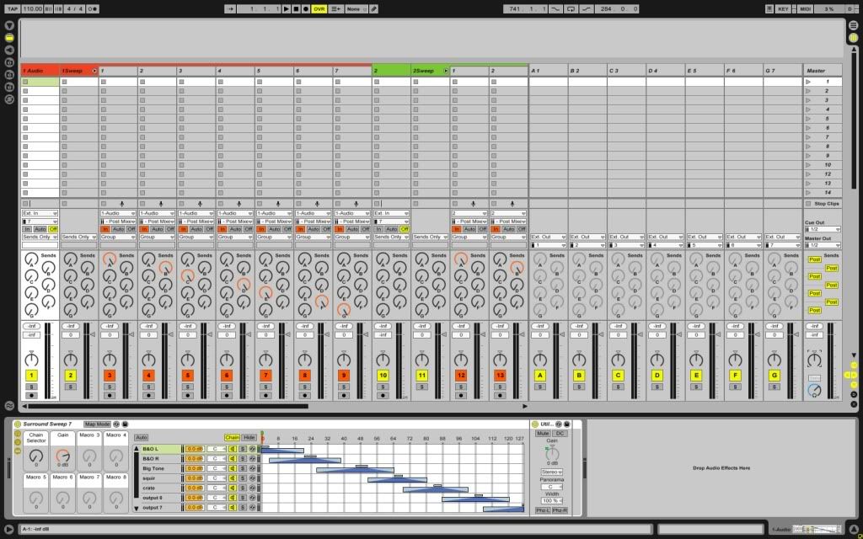Viewport: 863px width, 539px height.
Task: Toggle track activator 10 button
Action: coord(383,376)
